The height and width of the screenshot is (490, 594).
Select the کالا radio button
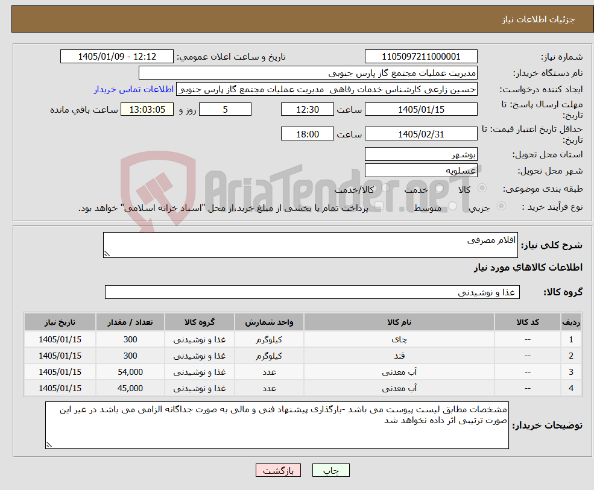[x=482, y=188]
